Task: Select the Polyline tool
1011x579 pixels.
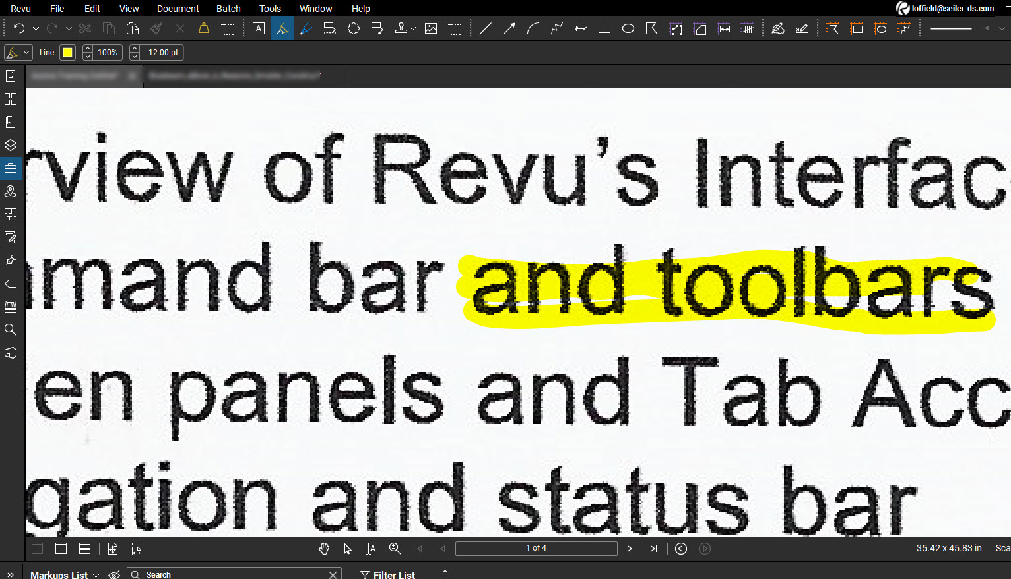Action: point(557,28)
